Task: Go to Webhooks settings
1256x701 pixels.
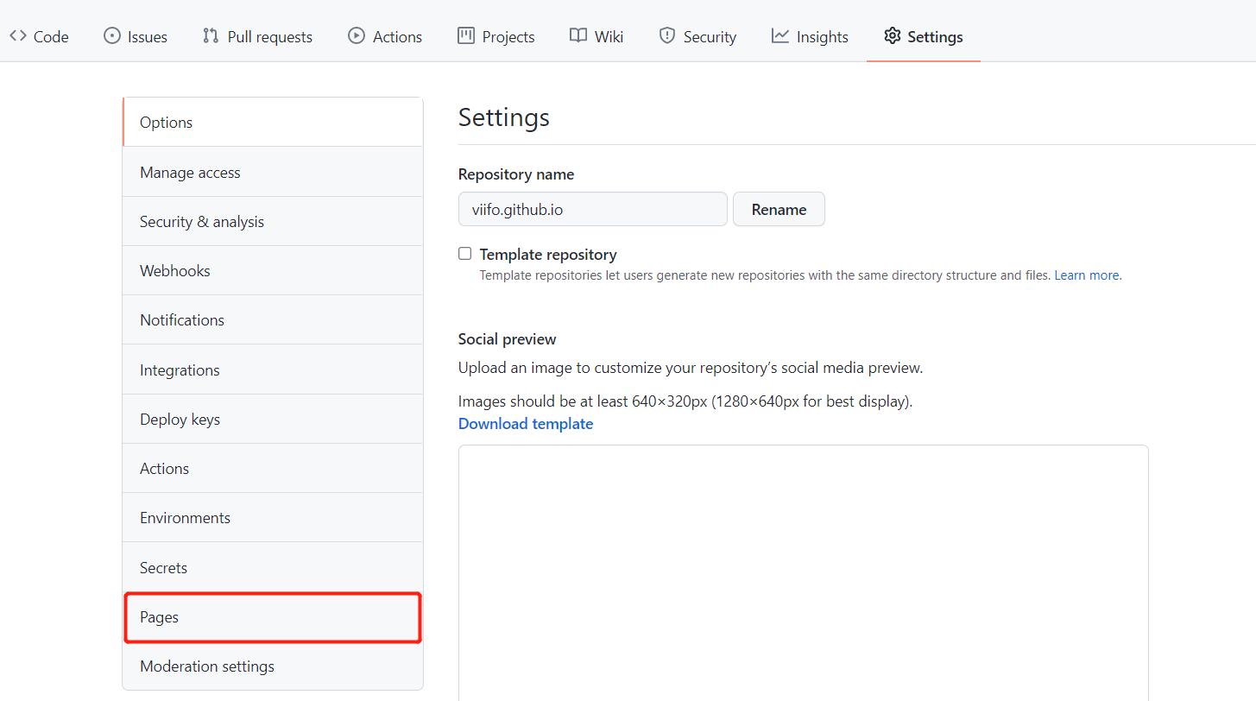Action: 273,270
